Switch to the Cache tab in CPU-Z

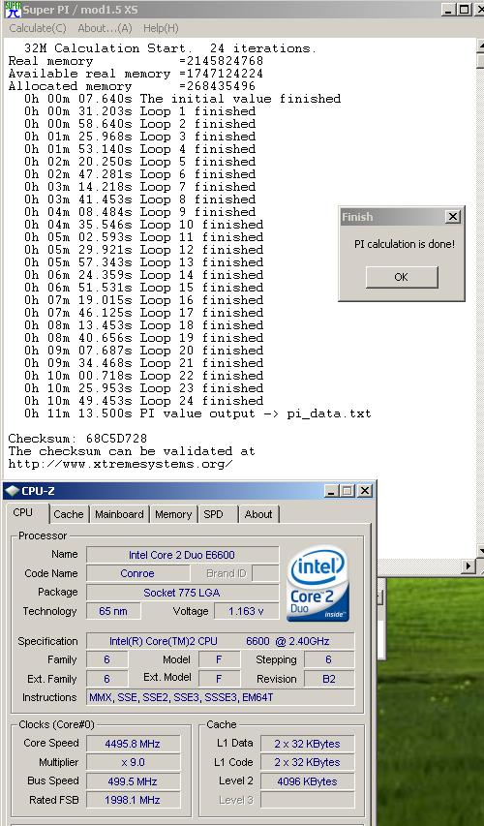69,514
